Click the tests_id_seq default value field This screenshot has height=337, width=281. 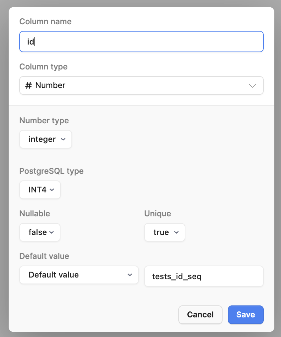click(x=204, y=276)
